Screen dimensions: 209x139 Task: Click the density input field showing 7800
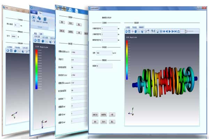103,53
